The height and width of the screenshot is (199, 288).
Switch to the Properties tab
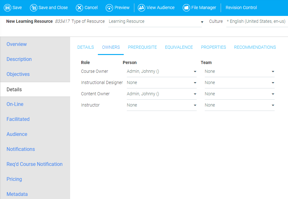click(213, 47)
